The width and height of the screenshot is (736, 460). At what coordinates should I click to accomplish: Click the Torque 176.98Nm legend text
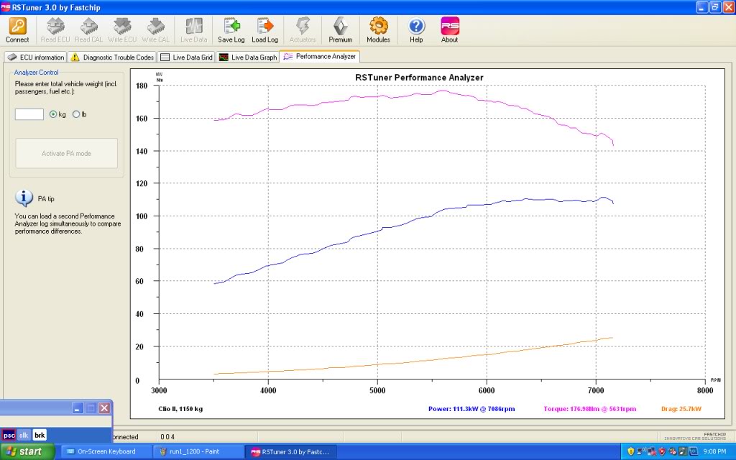tap(590, 409)
